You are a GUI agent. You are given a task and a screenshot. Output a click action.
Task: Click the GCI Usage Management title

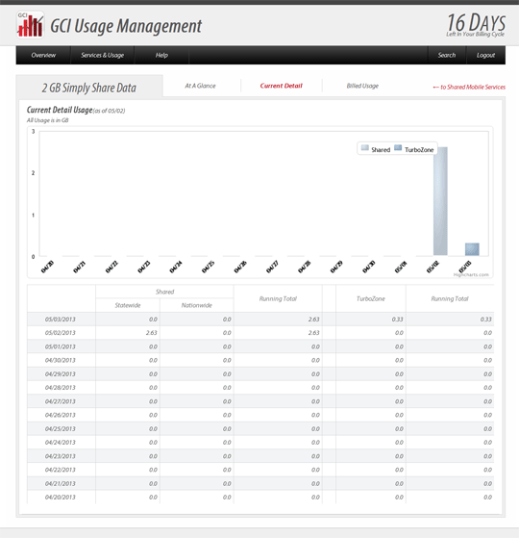(x=126, y=26)
